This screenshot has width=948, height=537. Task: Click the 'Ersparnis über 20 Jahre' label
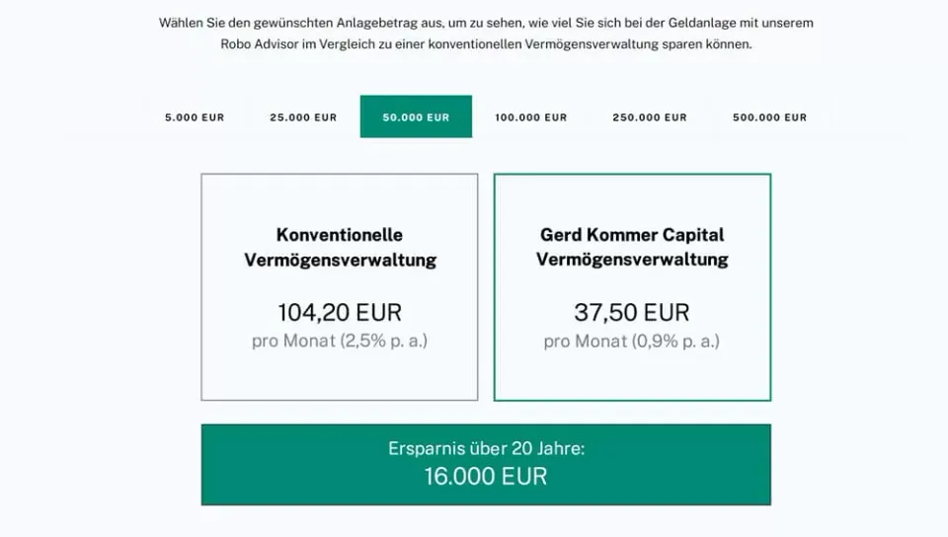point(486,448)
